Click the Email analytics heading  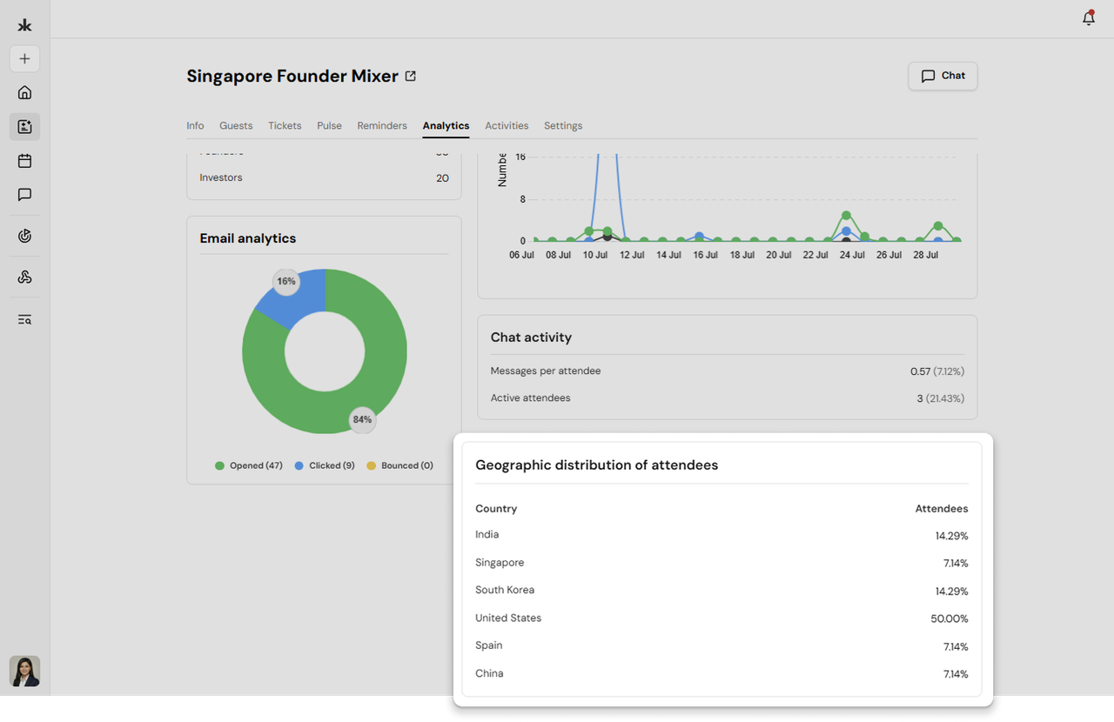(x=248, y=238)
